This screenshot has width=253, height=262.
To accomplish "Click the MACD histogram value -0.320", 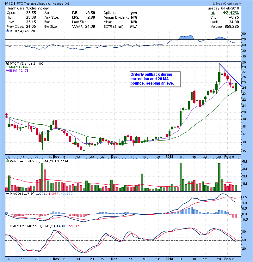I will 67,194.
